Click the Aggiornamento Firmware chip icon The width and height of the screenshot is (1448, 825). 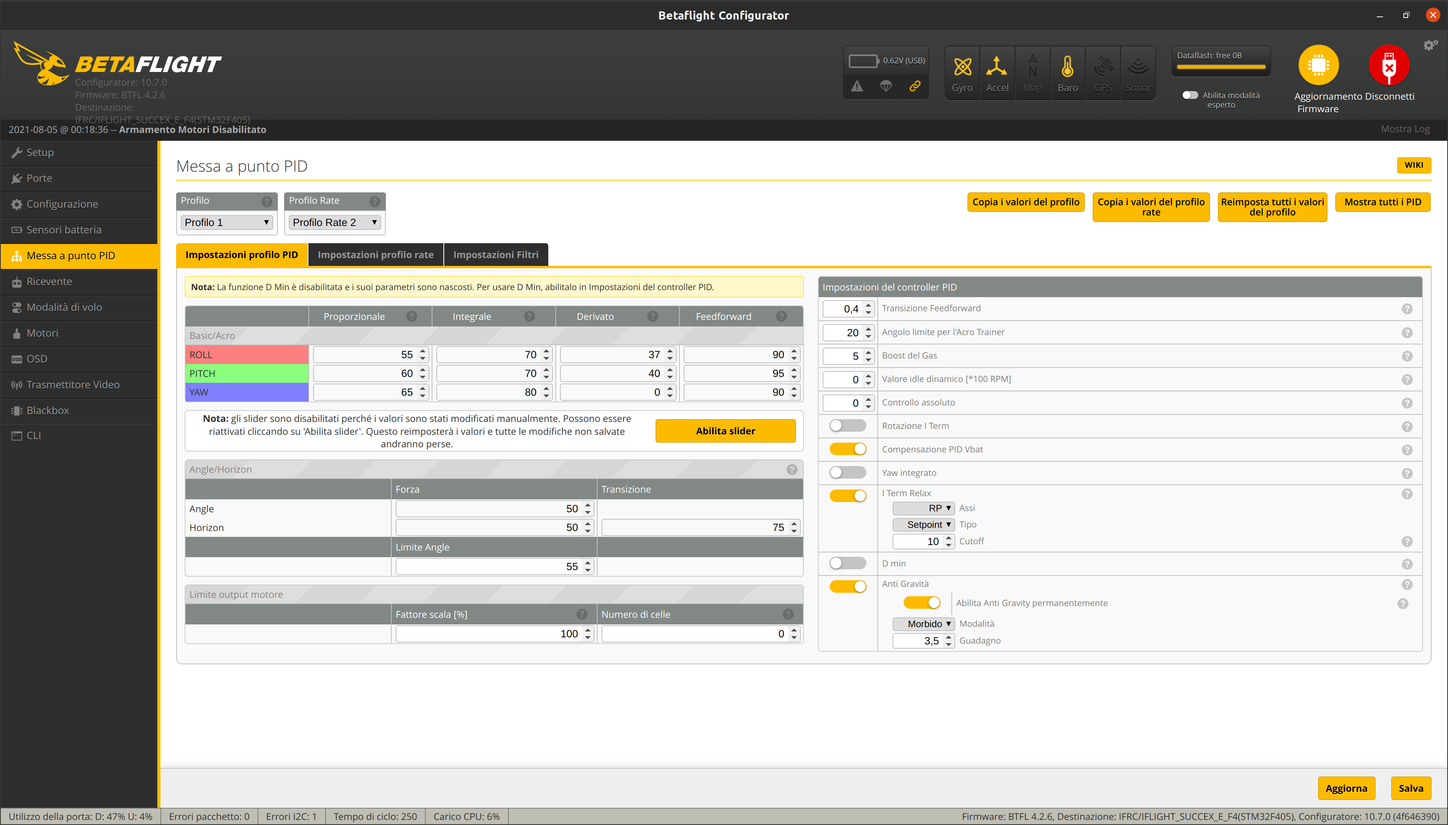(x=1318, y=65)
